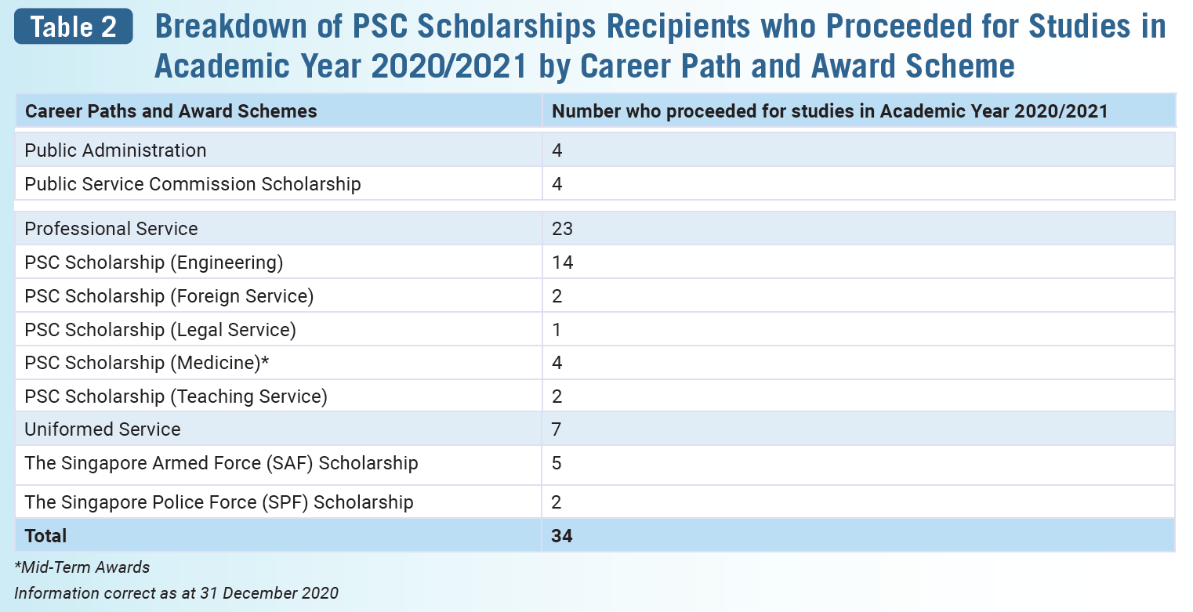
Task: Click PSC Scholarship (Legal Service) label
Action: point(161,330)
